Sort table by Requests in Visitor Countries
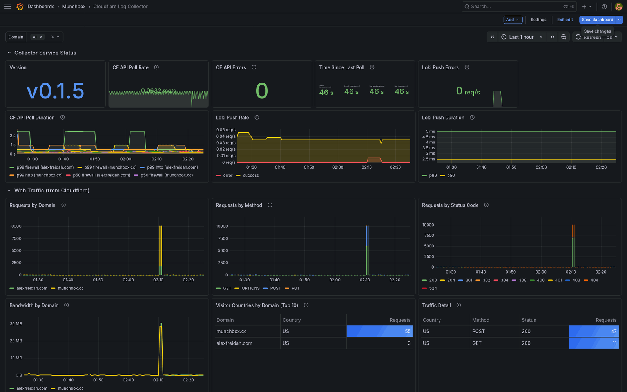Viewport: 627px width, 392px height. (400, 320)
